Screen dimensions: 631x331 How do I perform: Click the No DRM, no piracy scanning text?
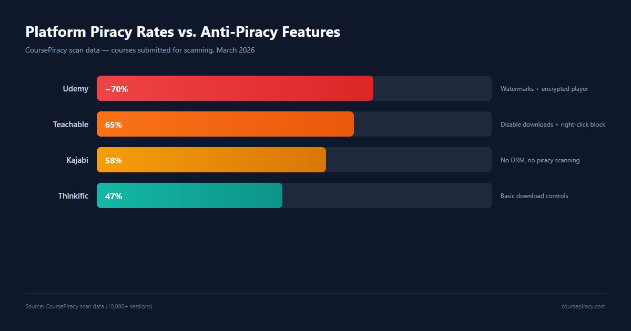(x=540, y=160)
